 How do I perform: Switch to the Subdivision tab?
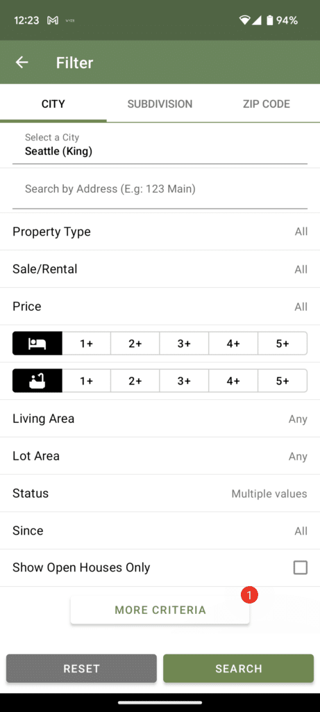pos(160,104)
